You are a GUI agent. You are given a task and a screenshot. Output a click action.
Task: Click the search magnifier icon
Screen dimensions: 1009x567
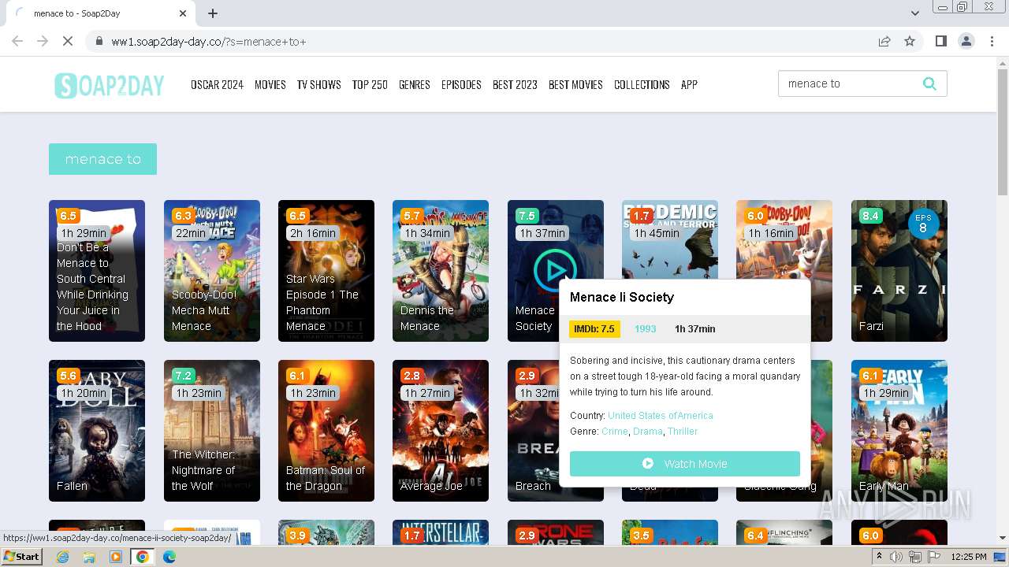pos(929,83)
